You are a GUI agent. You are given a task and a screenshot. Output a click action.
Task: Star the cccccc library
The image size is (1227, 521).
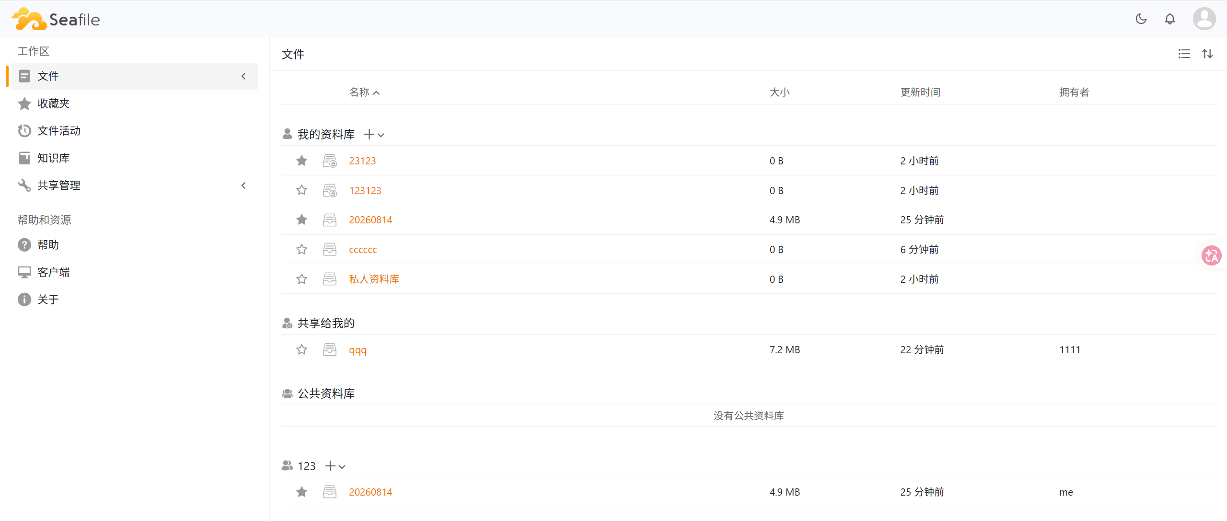[301, 249]
